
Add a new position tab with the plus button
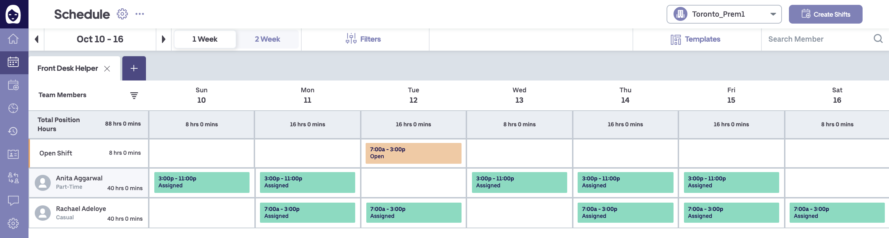point(134,68)
